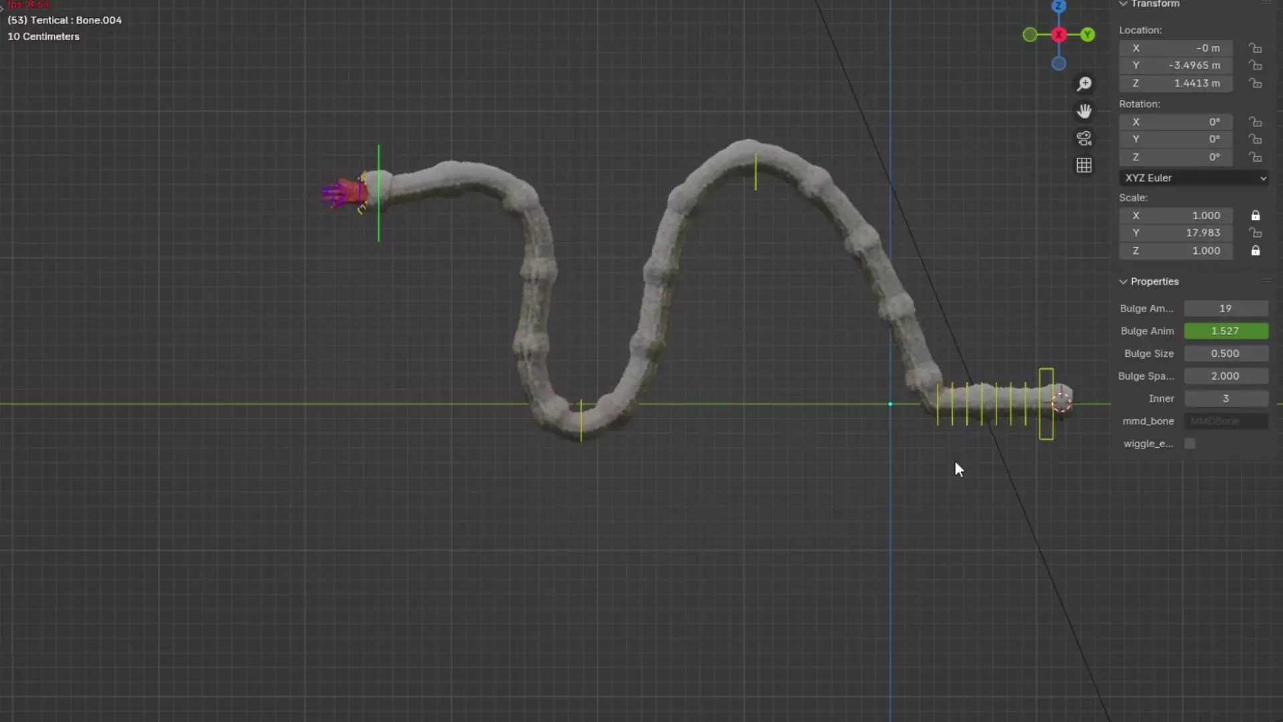Lock the Rotation Z value

coord(1256,157)
